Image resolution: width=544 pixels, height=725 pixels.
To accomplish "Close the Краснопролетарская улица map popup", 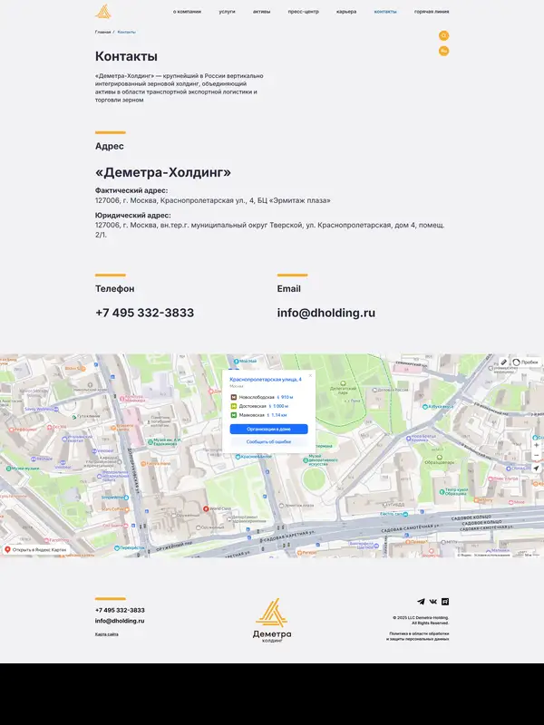I will [x=310, y=374].
